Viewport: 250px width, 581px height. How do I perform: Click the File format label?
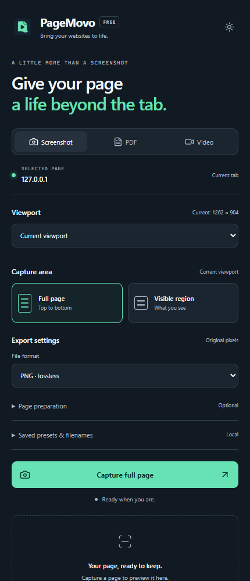[26, 356]
